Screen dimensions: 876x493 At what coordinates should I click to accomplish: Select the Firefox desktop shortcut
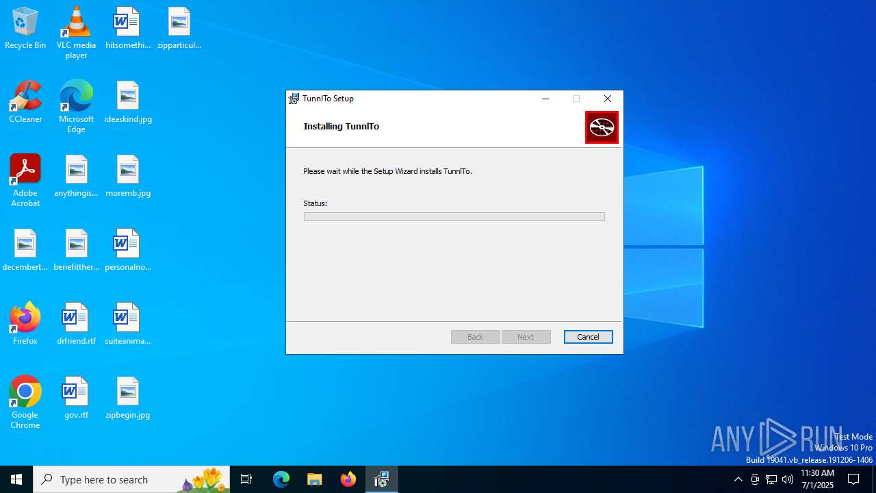25,324
